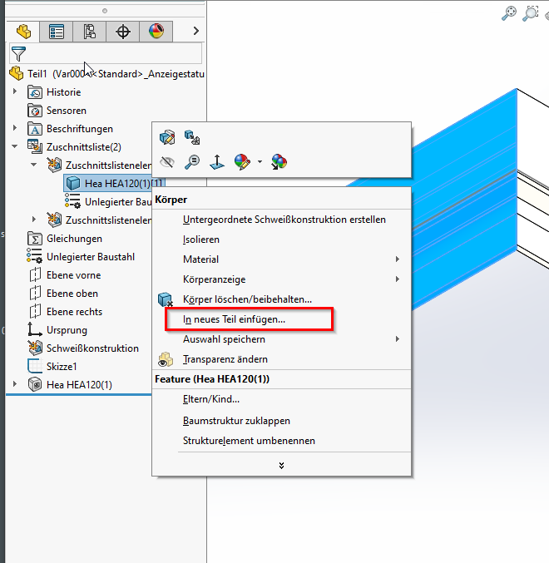Open the appearances dropdown arrow

tap(260, 162)
